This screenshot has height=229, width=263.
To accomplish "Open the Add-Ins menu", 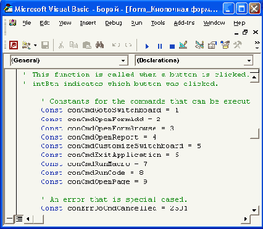I will 184,23.
